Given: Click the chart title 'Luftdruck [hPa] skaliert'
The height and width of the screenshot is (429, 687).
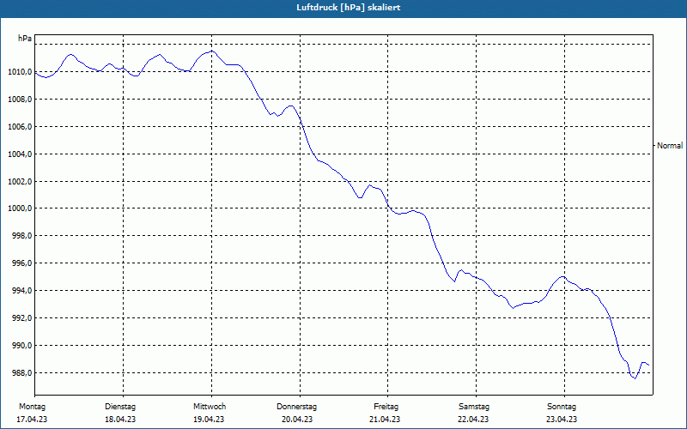Looking at the screenshot, I should [349, 8].
